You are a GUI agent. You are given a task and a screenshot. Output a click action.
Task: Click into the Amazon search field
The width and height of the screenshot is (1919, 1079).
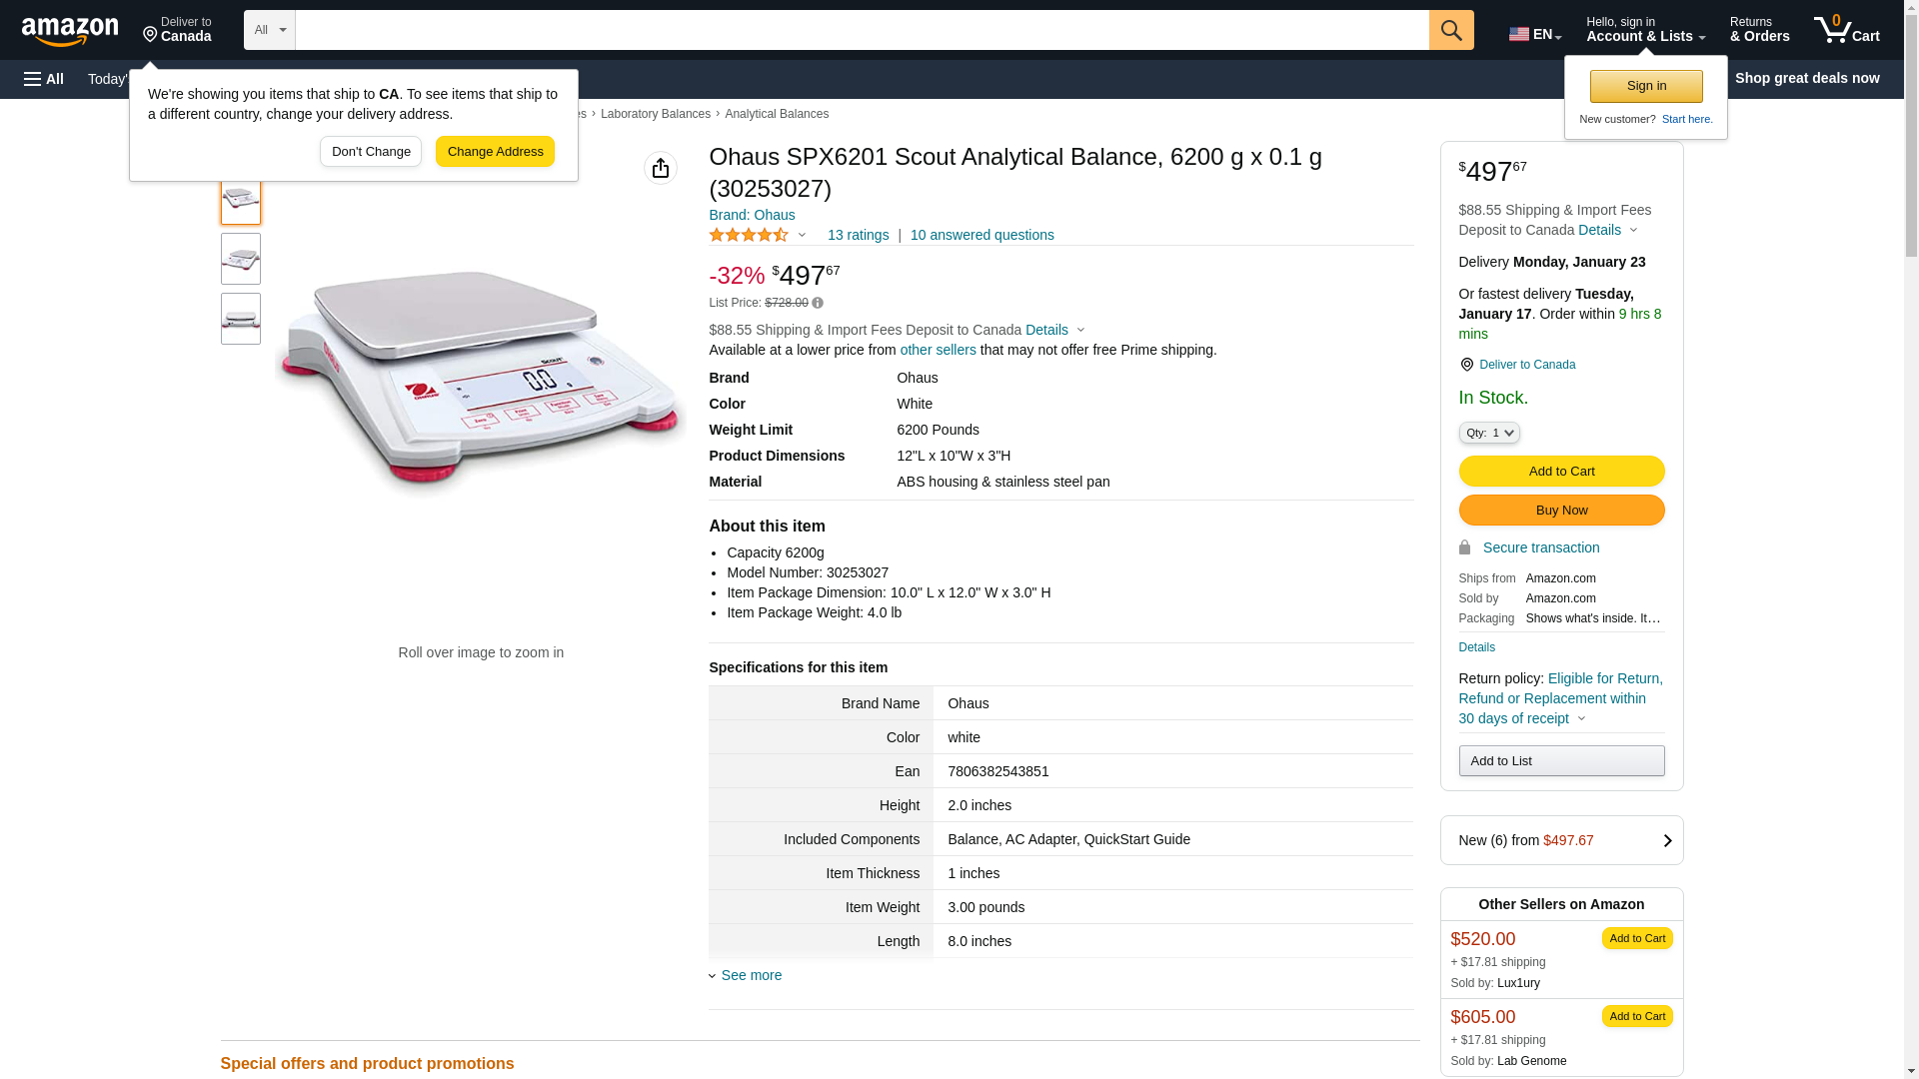click(862, 30)
